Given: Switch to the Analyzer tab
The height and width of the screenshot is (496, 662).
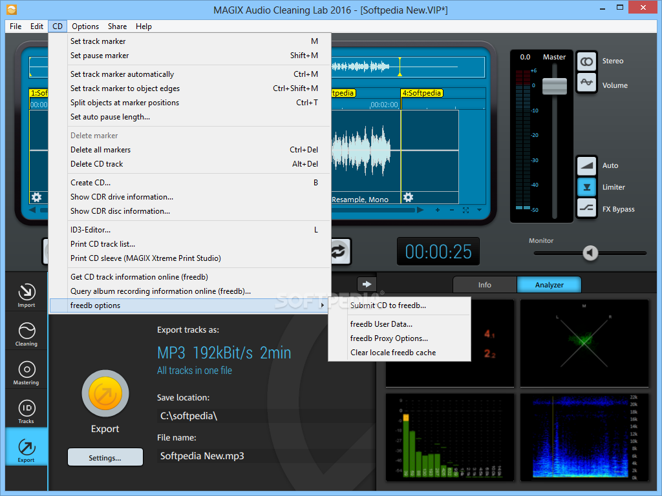Looking at the screenshot, I should (550, 285).
